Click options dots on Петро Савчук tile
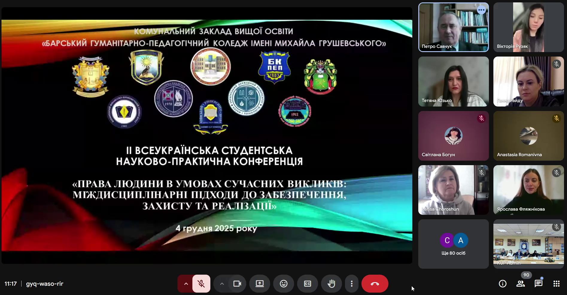Image resolution: width=567 pixels, height=295 pixels. 481,10
